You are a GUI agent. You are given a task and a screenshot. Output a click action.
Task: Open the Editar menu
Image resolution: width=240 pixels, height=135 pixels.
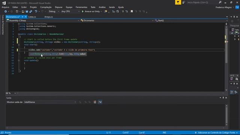pyautogui.click(x=15, y=7)
